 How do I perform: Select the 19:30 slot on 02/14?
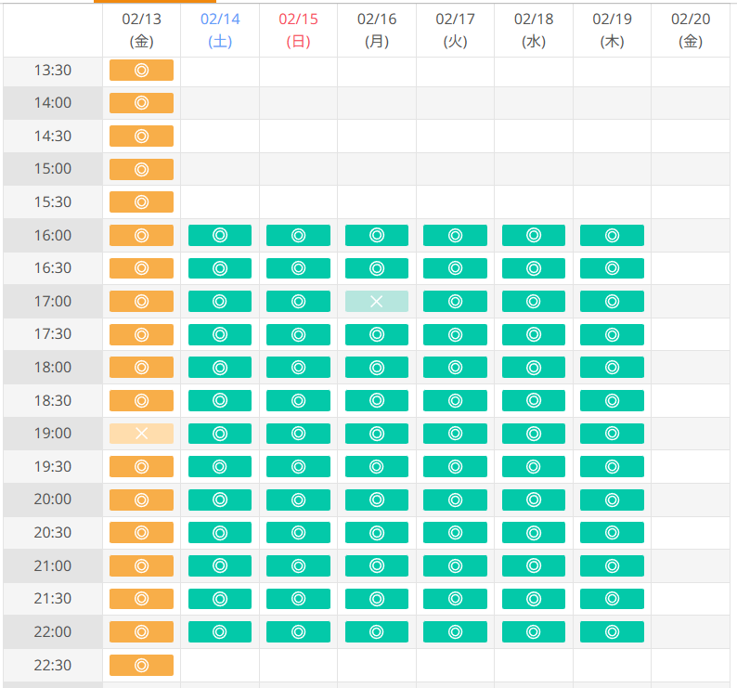pyautogui.click(x=220, y=467)
